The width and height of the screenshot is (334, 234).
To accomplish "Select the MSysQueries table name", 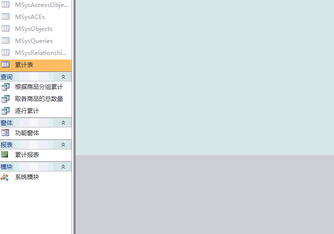I will pos(34,41).
